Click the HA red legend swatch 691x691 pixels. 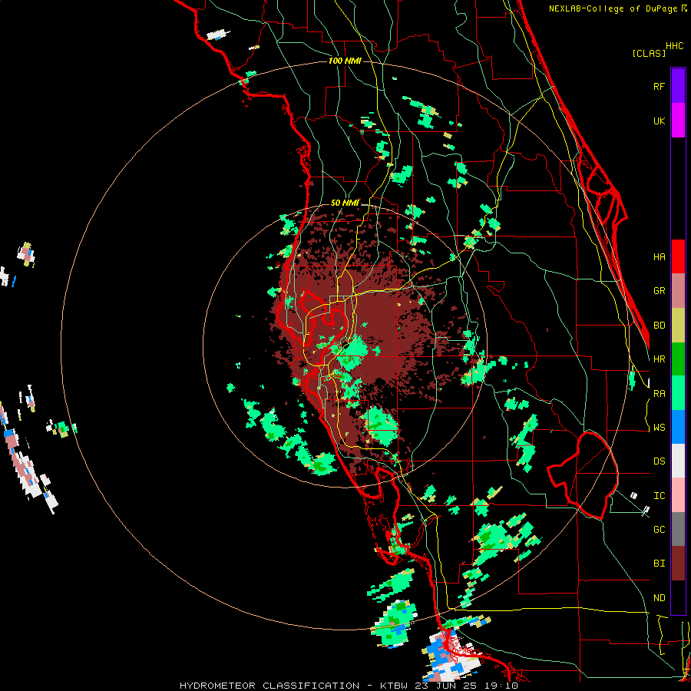point(678,256)
